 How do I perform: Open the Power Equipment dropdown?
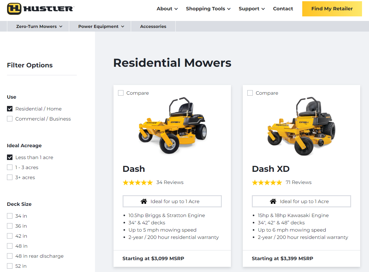coord(101,26)
